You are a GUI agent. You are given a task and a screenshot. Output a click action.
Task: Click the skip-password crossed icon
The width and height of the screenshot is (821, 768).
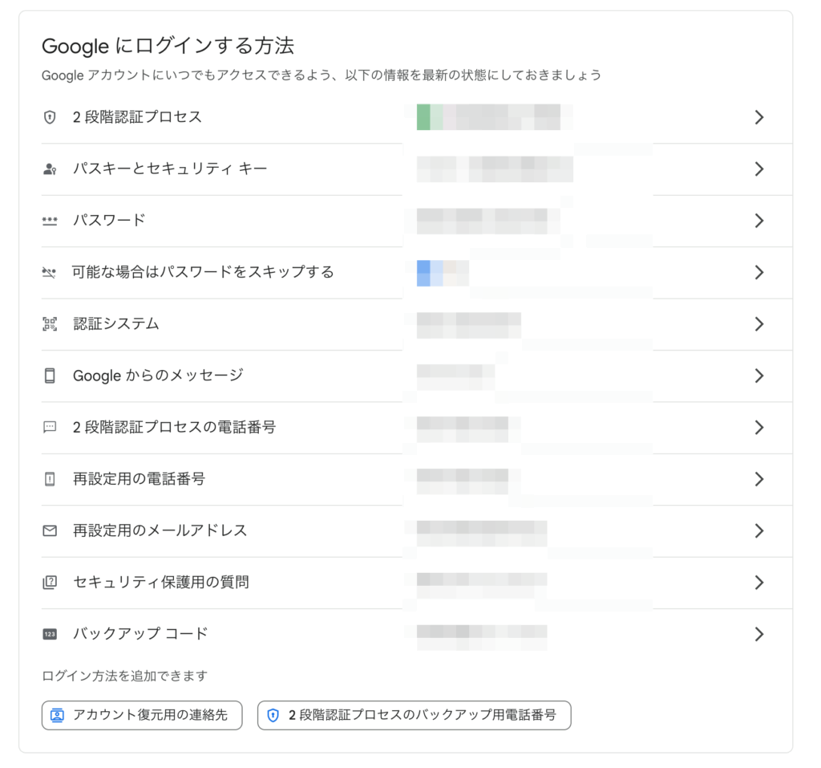[x=50, y=273]
